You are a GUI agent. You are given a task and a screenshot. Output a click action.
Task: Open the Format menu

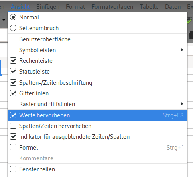(x=75, y=7)
